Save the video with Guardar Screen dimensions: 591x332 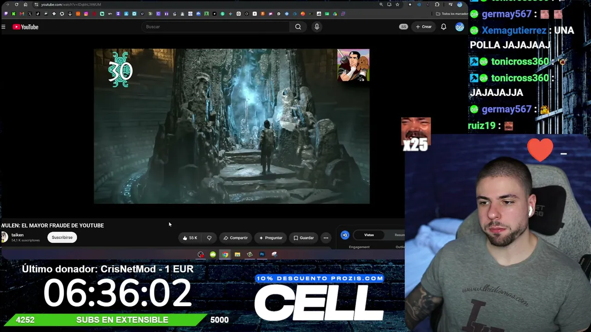pos(303,238)
